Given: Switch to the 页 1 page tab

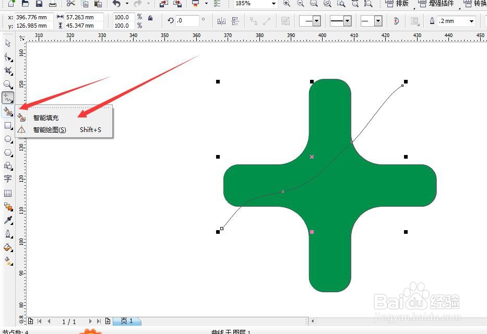Looking at the screenshot, I should point(127,321).
